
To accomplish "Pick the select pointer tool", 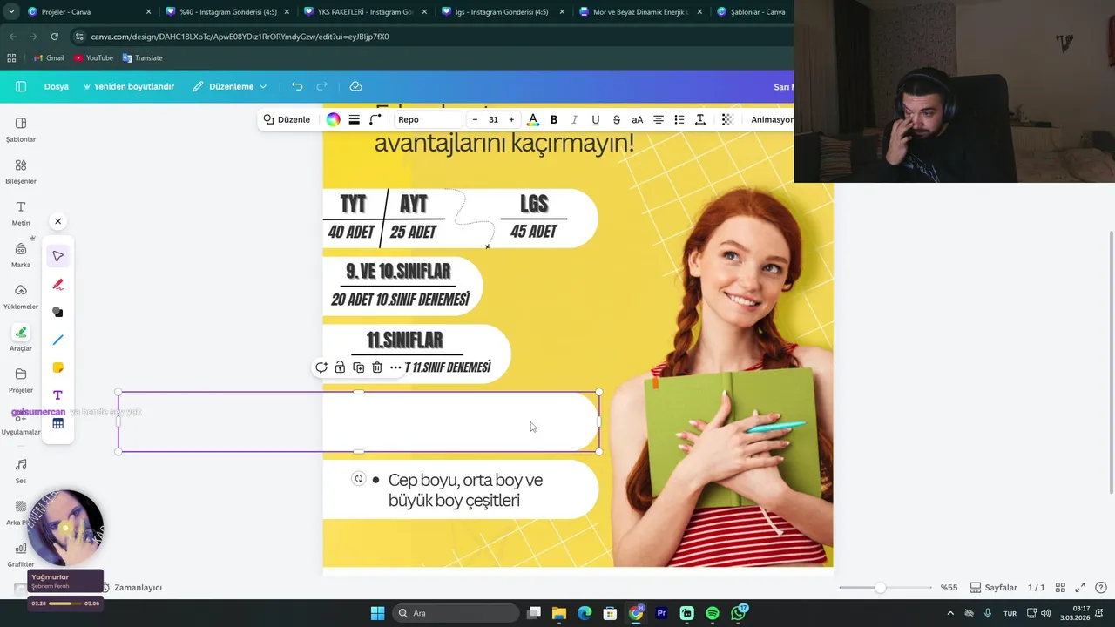I will [x=58, y=256].
